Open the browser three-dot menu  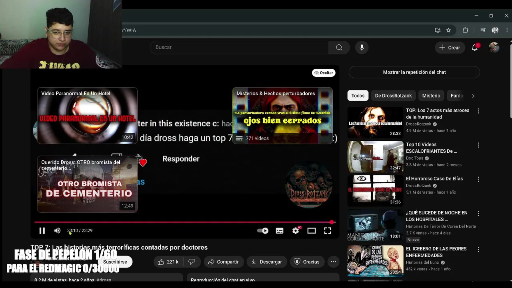click(x=507, y=30)
